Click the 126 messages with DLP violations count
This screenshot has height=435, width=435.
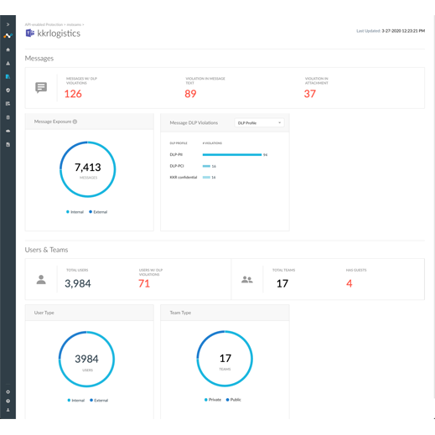tap(73, 94)
